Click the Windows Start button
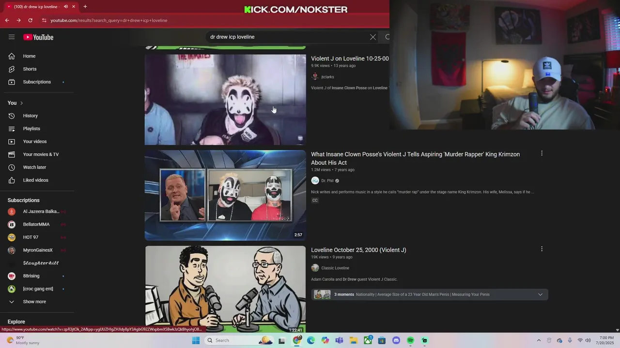The width and height of the screenshot is (620, 348). pos(196,340)
